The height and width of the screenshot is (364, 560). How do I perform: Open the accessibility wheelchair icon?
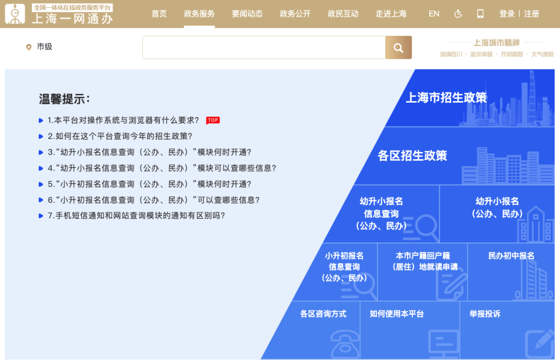tap(458, 14)
